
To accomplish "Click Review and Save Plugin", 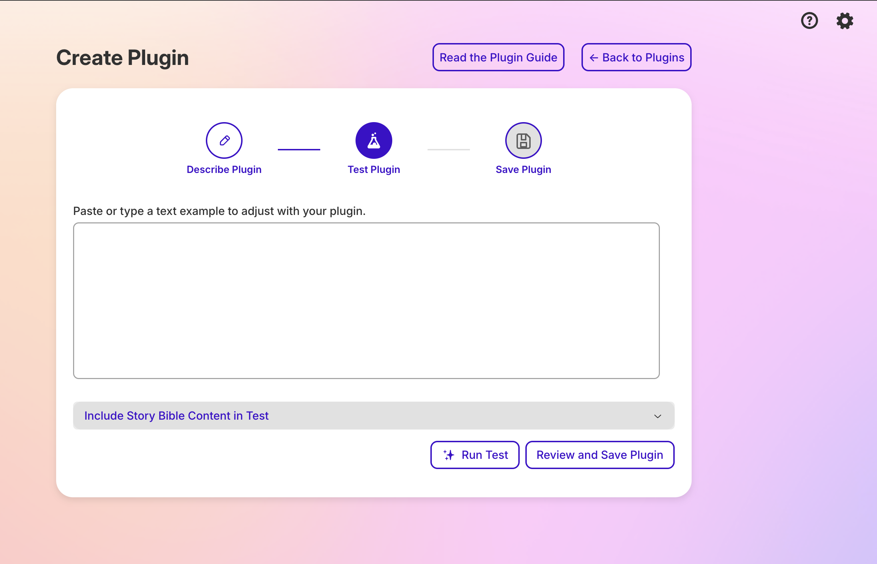I will pyautogui.click(x=599, y=455).
